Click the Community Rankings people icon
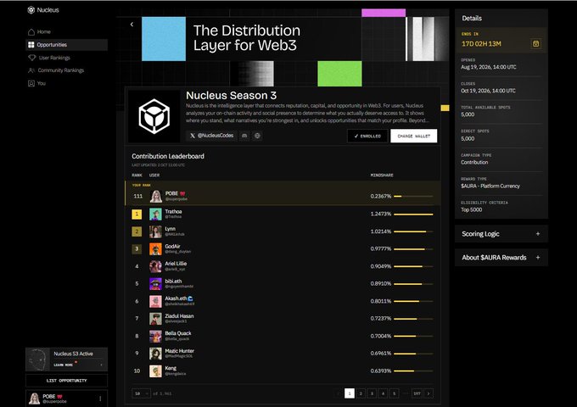577x407 pixels. [31, 70]
